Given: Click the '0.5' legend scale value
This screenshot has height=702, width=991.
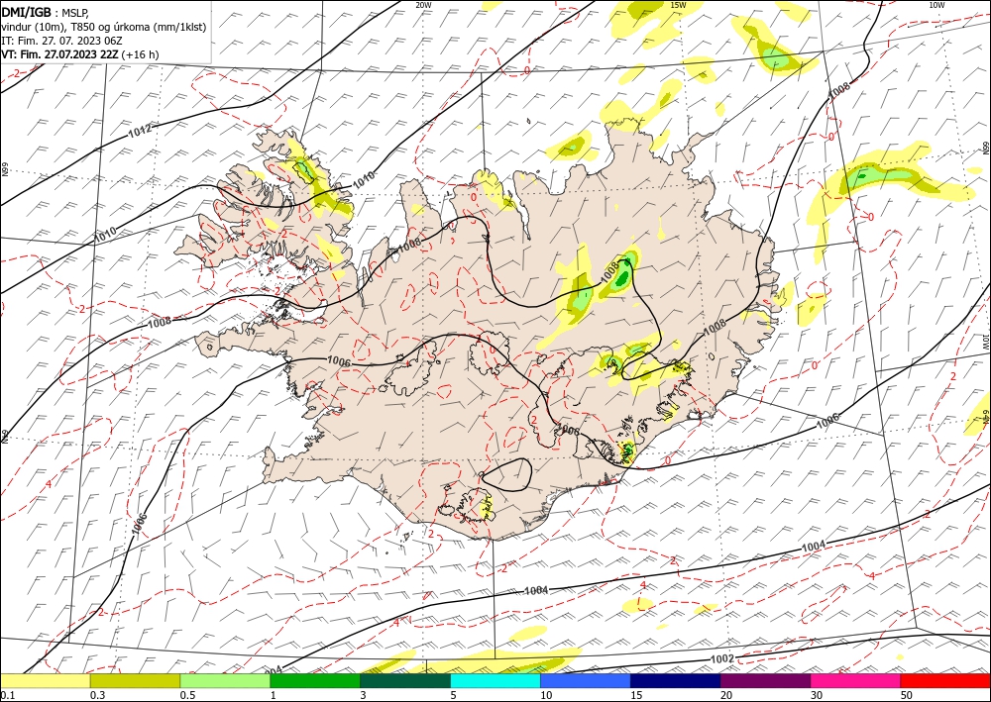Looking at the screenshot, I should pyautogui.click(x=187, y=695).
